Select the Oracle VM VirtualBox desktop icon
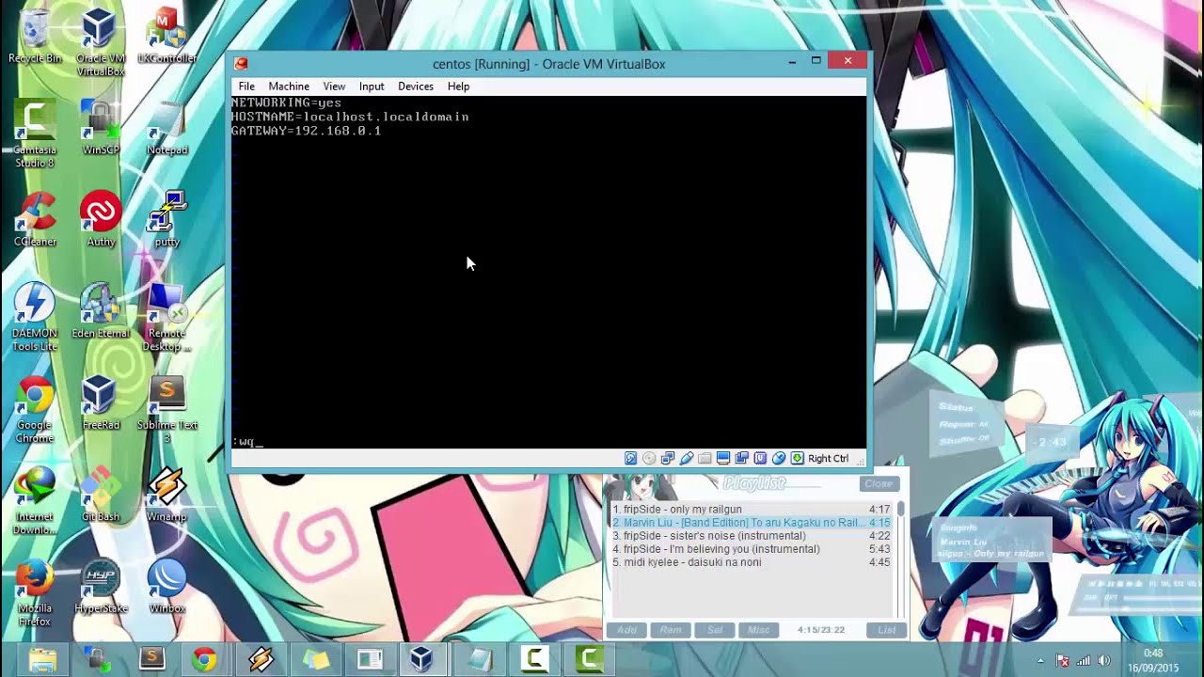Screen dimensions: 1204x677 pos(100,42)
